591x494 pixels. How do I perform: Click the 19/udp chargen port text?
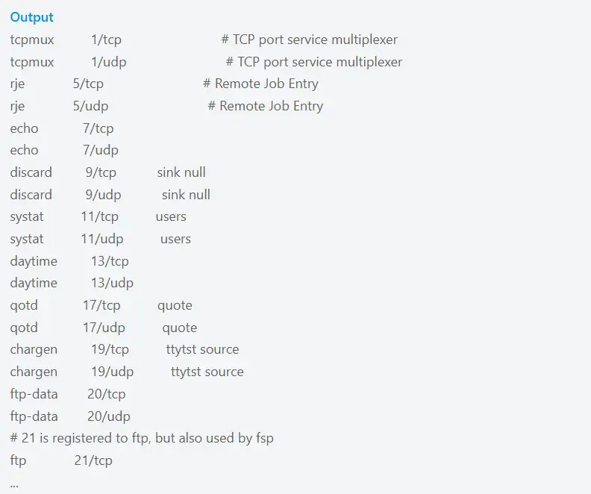(x=112, y=372)
